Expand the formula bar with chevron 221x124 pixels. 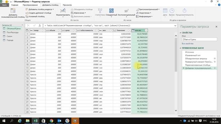point(175,26)
